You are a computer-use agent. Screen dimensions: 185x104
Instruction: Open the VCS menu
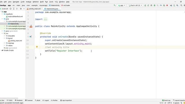(56, 2)
